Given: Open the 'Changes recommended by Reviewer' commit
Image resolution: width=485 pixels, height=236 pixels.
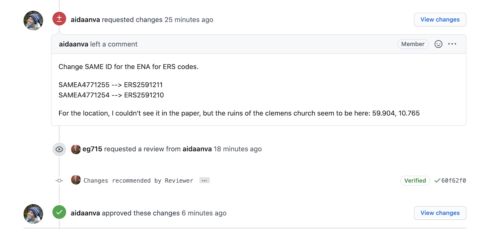Looking at the screenshot, I should [138, 181].
